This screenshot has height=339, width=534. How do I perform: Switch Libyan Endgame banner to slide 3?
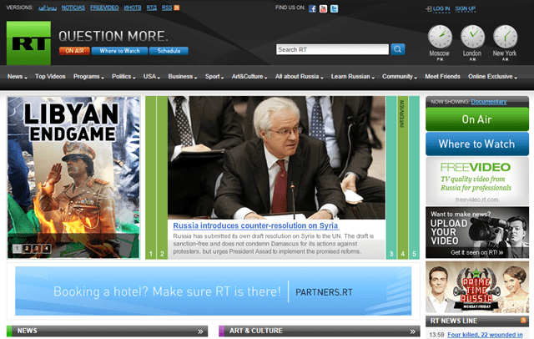coord(36,248)
